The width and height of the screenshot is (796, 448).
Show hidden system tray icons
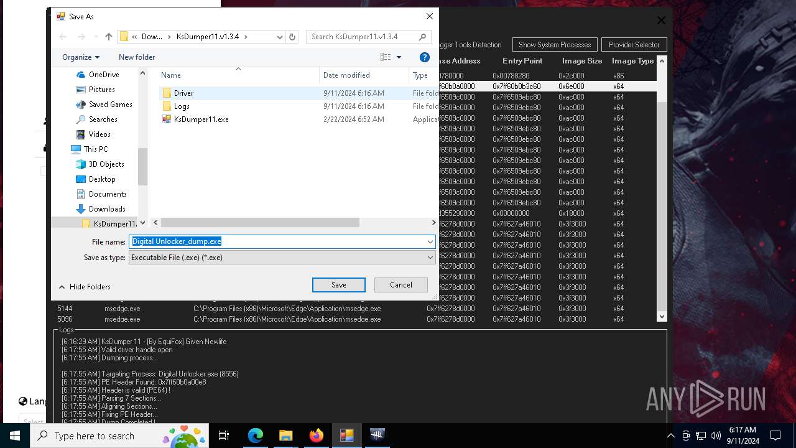click(670, 436)
